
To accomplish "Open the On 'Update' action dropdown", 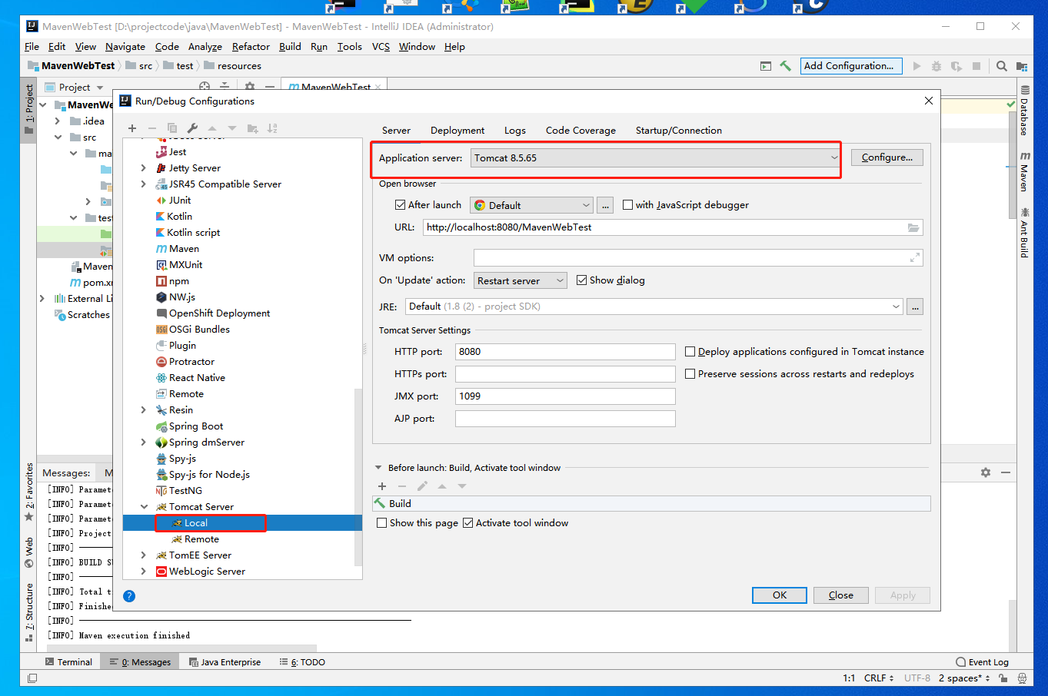I will (521, 280).
